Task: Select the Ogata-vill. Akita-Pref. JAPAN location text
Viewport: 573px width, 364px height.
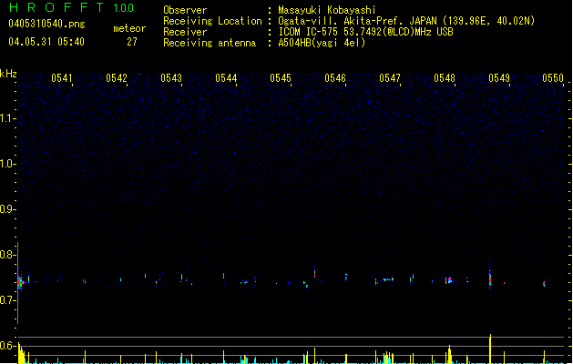Action: coord(406,21)
